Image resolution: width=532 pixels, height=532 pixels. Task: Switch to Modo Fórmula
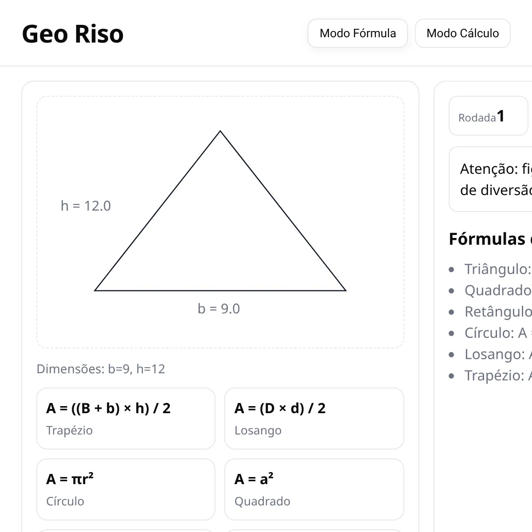[357, 33]
